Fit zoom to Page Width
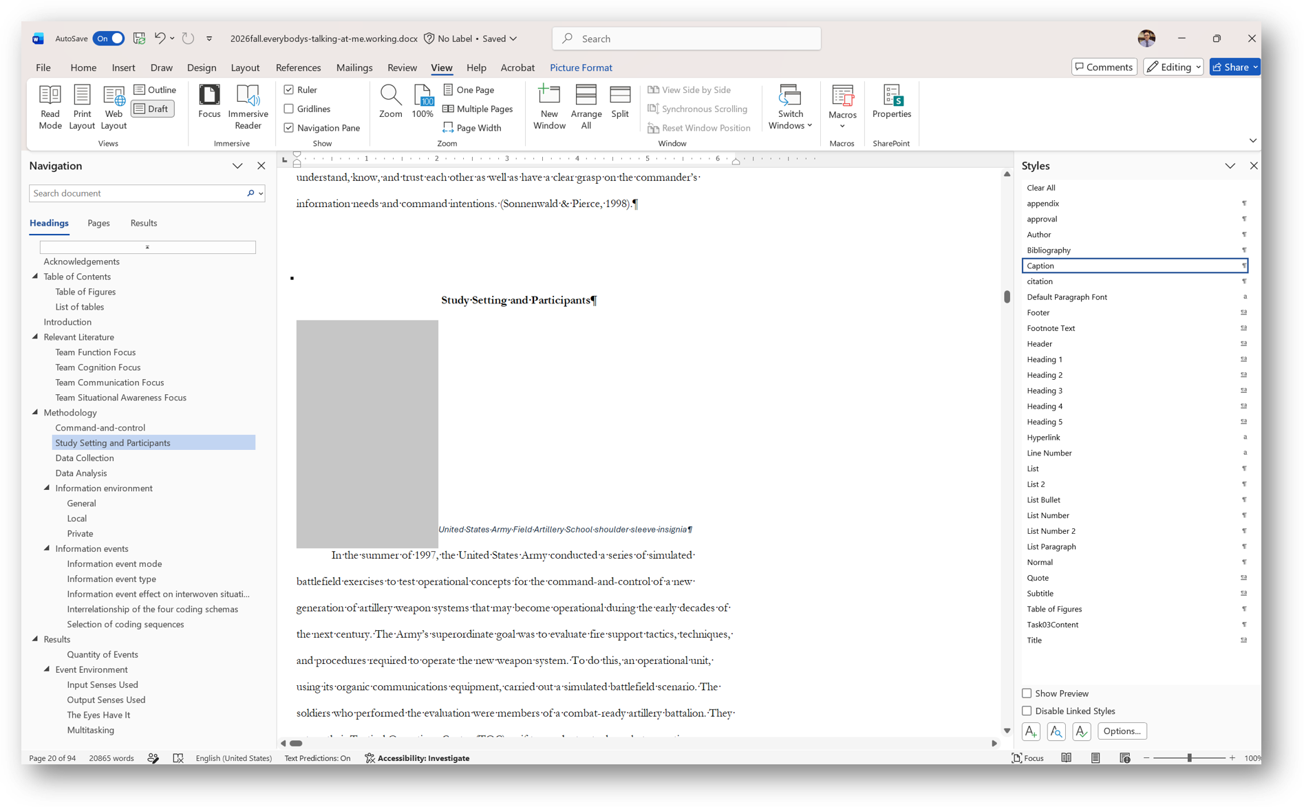The image size is (1304, 807). [x=472, y=128]
